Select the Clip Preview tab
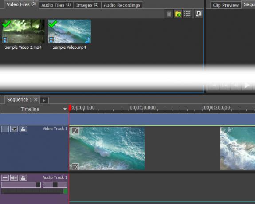The image size is (255, 204). coord(226,5)
